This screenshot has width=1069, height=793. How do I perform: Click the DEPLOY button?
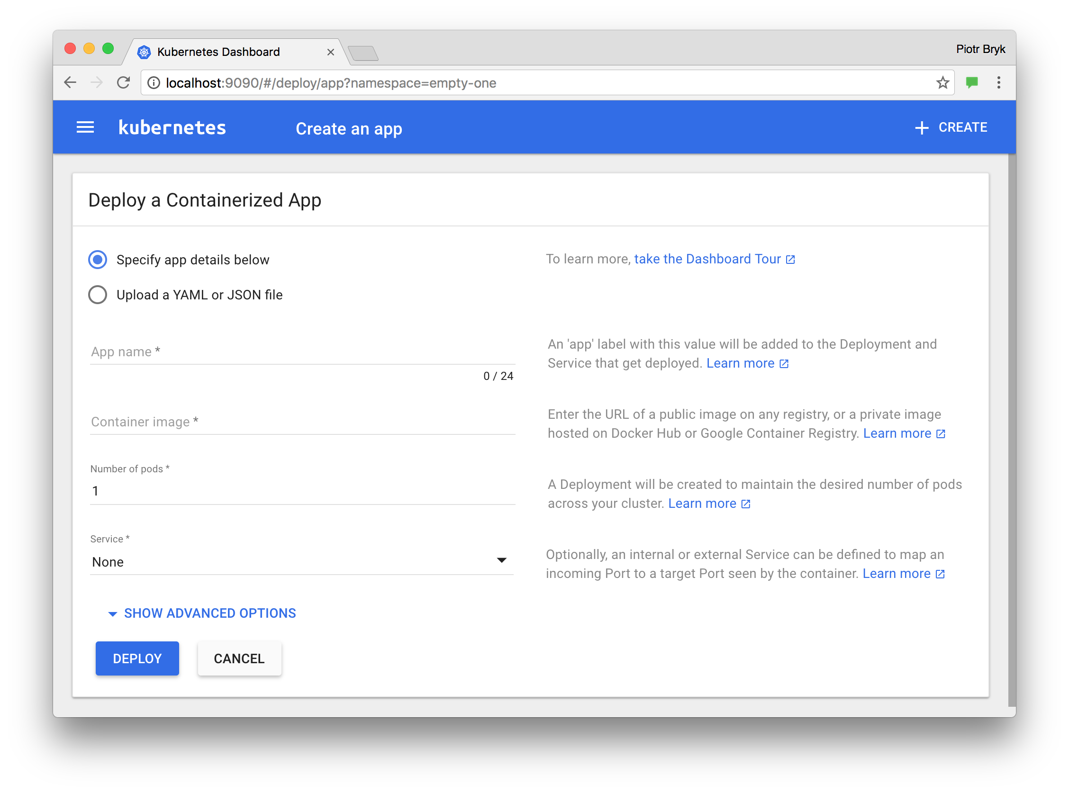pos(137,658)
